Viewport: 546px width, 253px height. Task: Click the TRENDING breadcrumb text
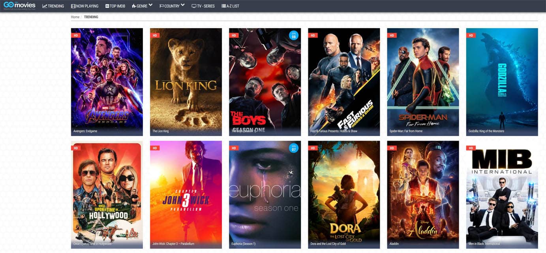[x=91, y=17]
